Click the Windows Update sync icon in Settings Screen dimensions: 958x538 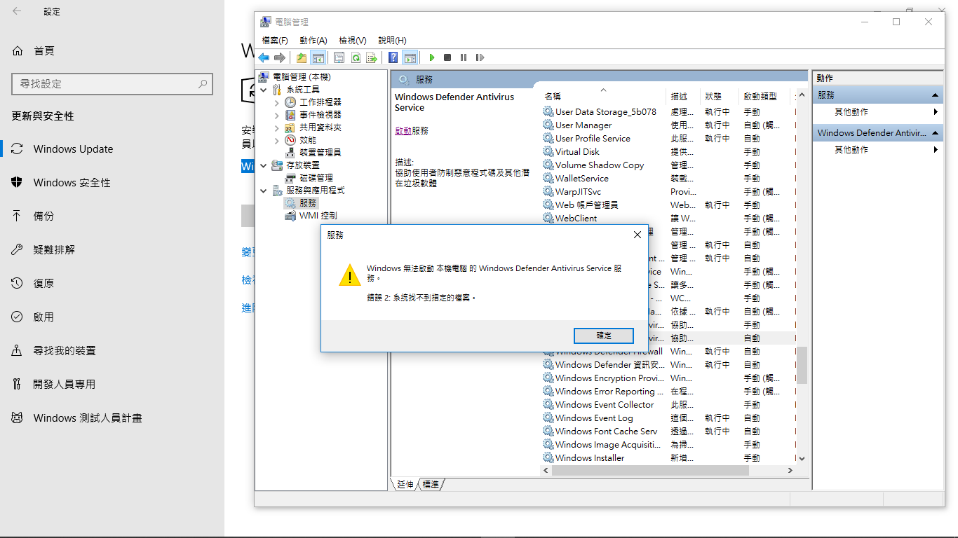(x=18, y=149)
